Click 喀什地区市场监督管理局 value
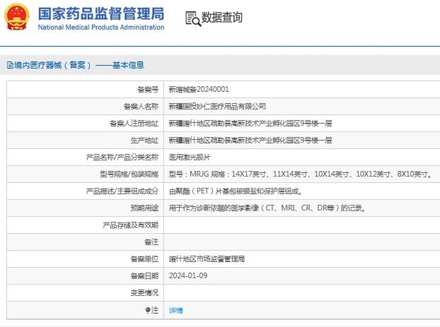Image resolution: width=440 pixels, height=327 pixels. (x=207, y=259)
